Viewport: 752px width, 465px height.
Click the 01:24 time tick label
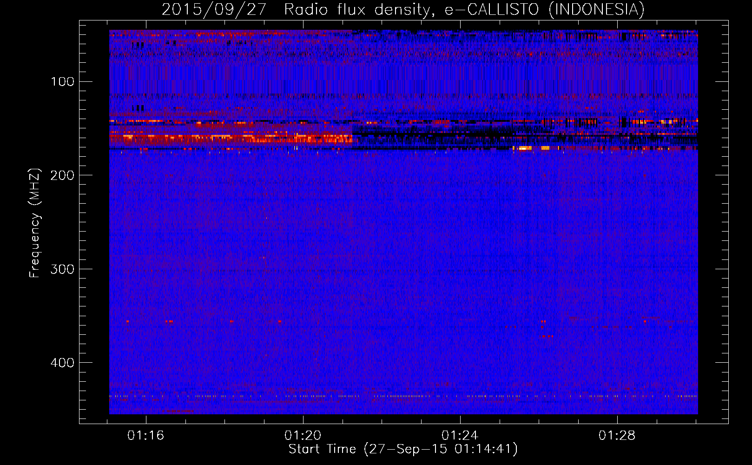[460, 436]
